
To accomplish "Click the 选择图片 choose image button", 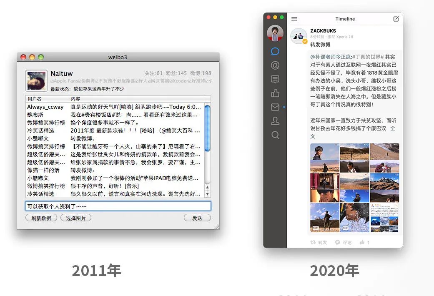I will 75,218.
